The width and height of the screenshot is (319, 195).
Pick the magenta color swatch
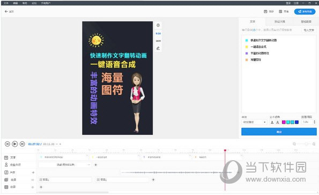coord(284,122)
